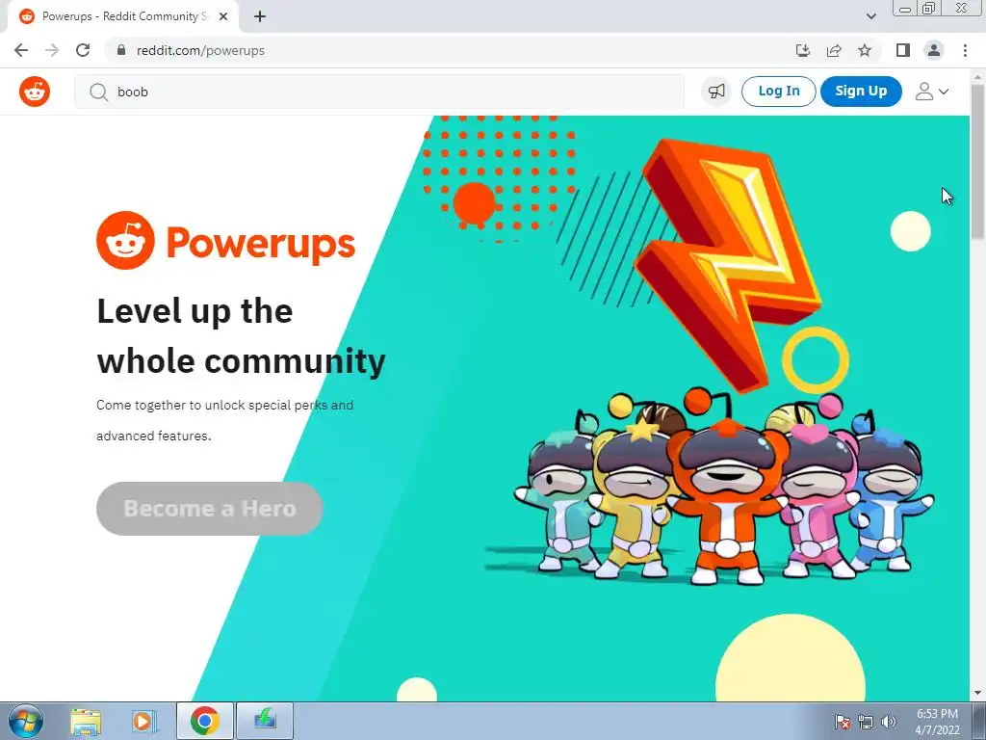Click the install app icon in address bar
986x740 pixels.
tap(802, 50)
